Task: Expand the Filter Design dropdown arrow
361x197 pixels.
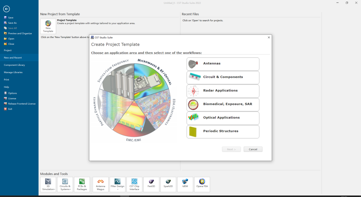Action: click(x=118, y=189)
